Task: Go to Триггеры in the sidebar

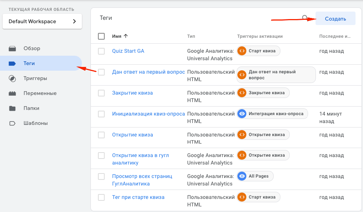Action: click(x=35, y=79)
